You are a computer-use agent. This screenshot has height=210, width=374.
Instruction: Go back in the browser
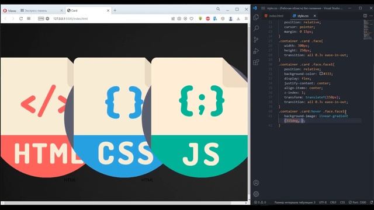pyautogui.click(x=6, y=19)
